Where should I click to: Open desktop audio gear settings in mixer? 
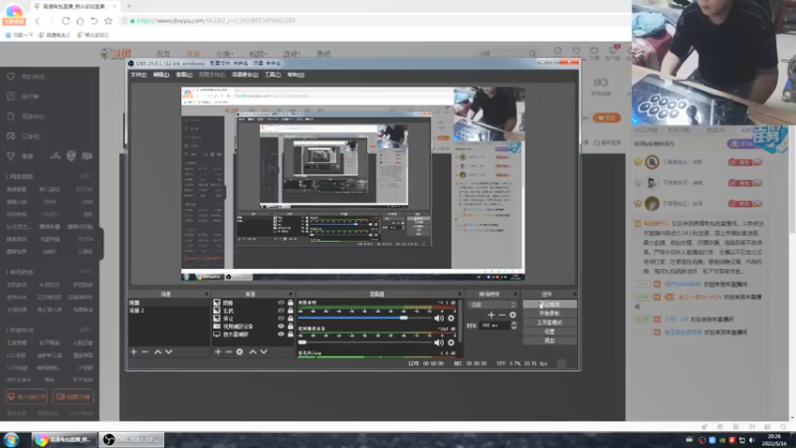coord(451,318)
